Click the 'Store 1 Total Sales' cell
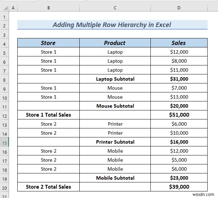Image resolution: width=218 pixels, height=198 pixels. click(49, 115)
